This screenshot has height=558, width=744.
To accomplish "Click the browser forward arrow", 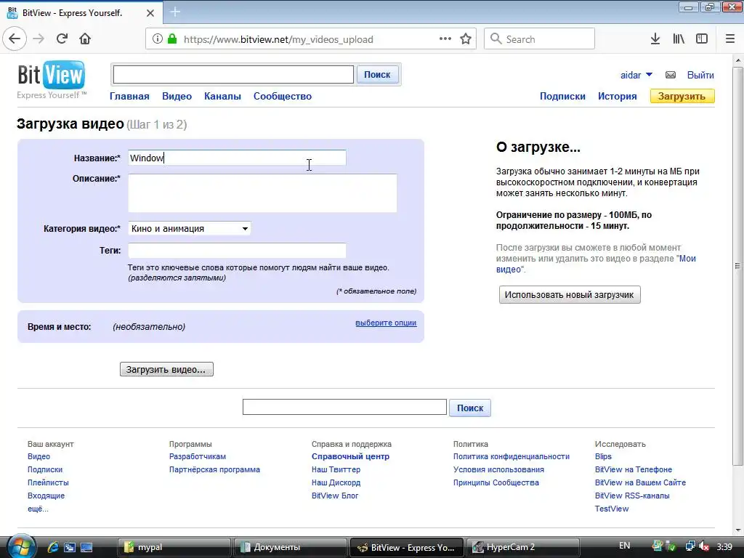I will click(x=39, y=39).
